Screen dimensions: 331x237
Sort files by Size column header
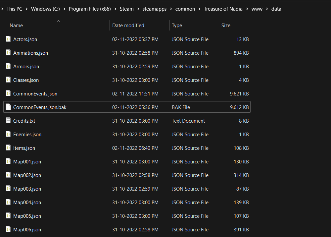point(226,26)
